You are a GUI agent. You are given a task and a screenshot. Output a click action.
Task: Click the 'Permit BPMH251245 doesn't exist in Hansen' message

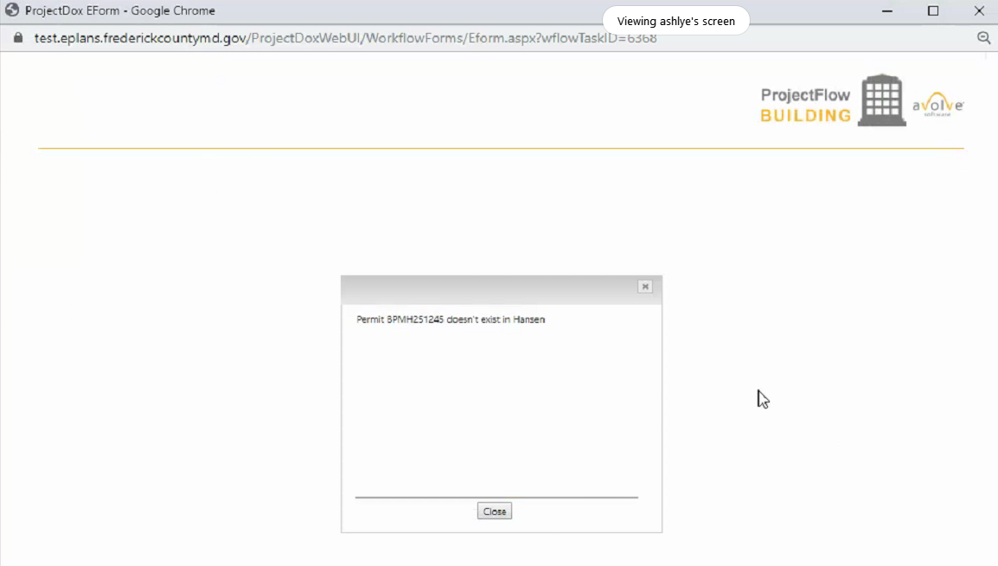point(451,319)
